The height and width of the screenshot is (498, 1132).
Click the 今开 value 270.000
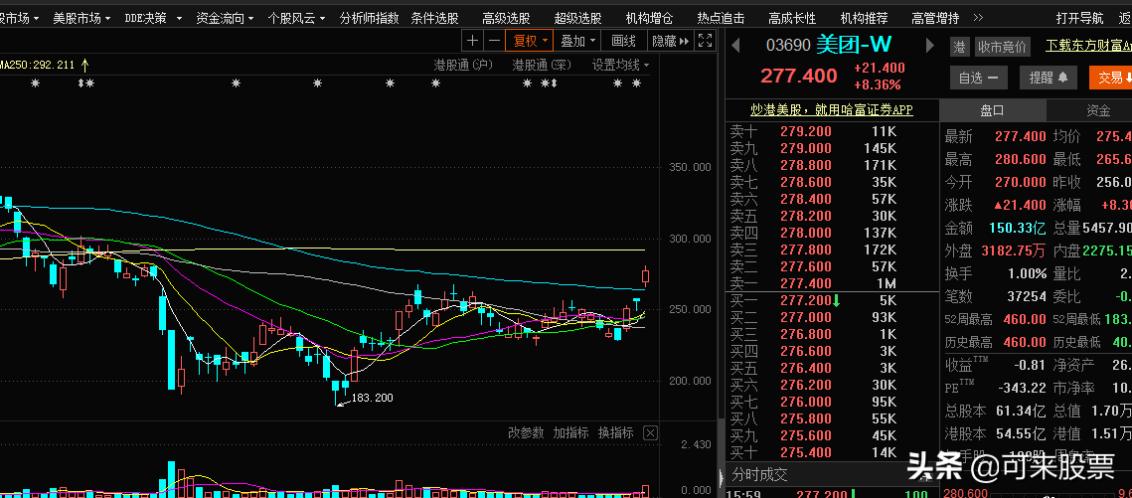(x=1020, y=182)
